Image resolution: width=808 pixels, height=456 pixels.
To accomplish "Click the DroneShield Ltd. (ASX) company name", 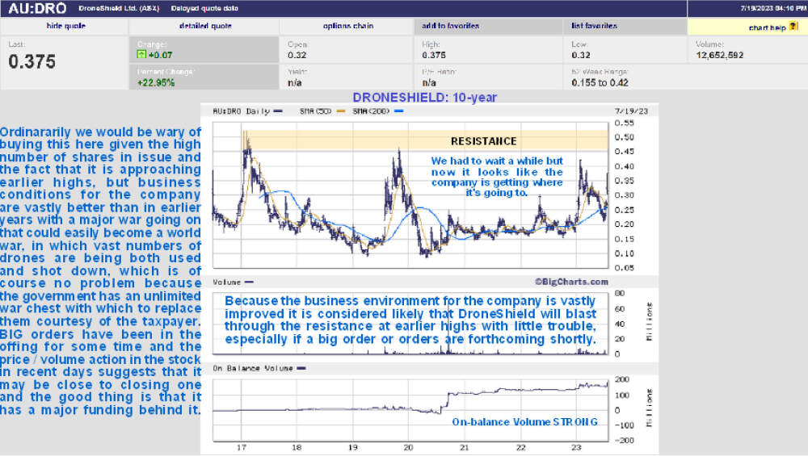I will click(x=119, y=9).
